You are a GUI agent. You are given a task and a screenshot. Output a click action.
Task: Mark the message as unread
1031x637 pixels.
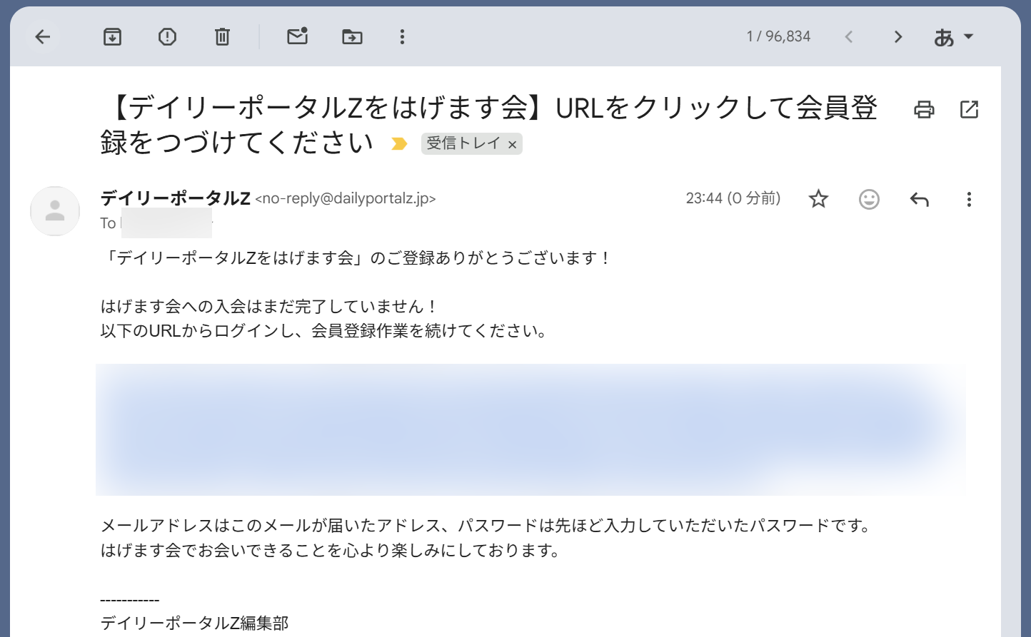297,36
